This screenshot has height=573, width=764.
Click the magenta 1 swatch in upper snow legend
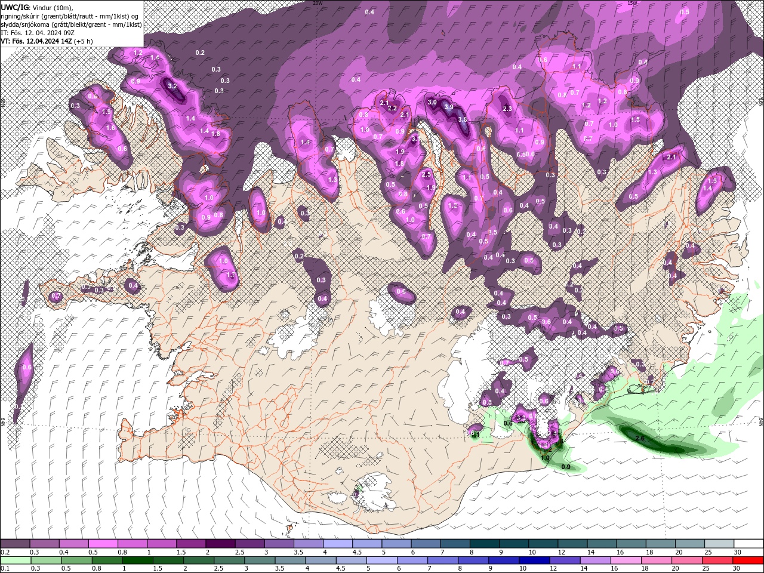tap(161, 544)
